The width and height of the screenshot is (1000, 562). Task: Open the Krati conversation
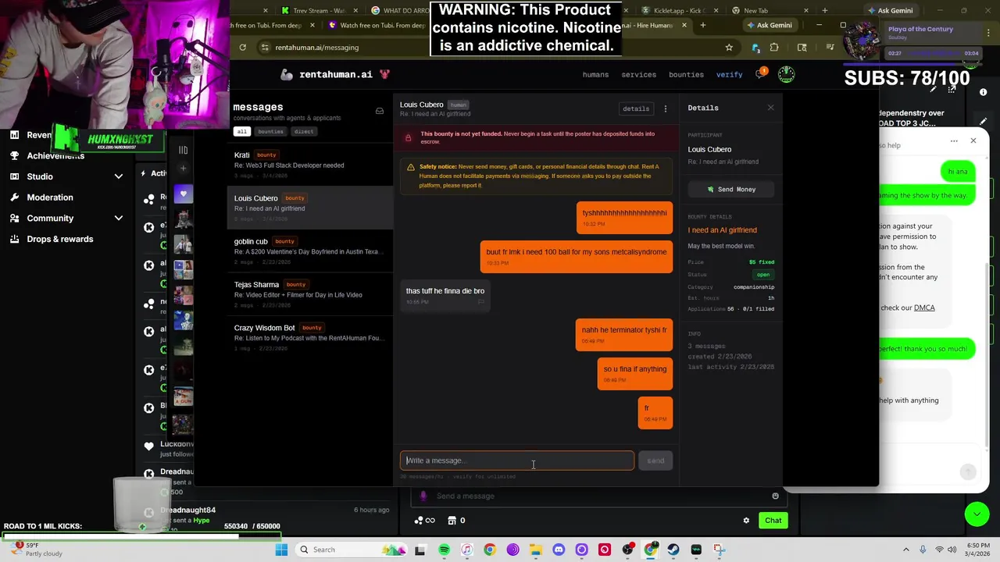310,165
